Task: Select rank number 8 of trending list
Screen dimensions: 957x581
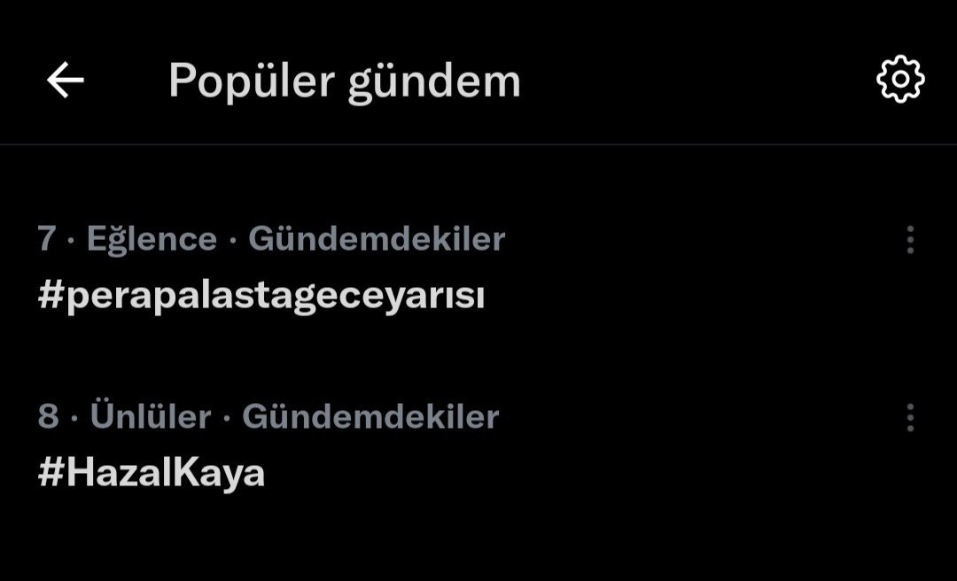Action: [x=48, y=417]
